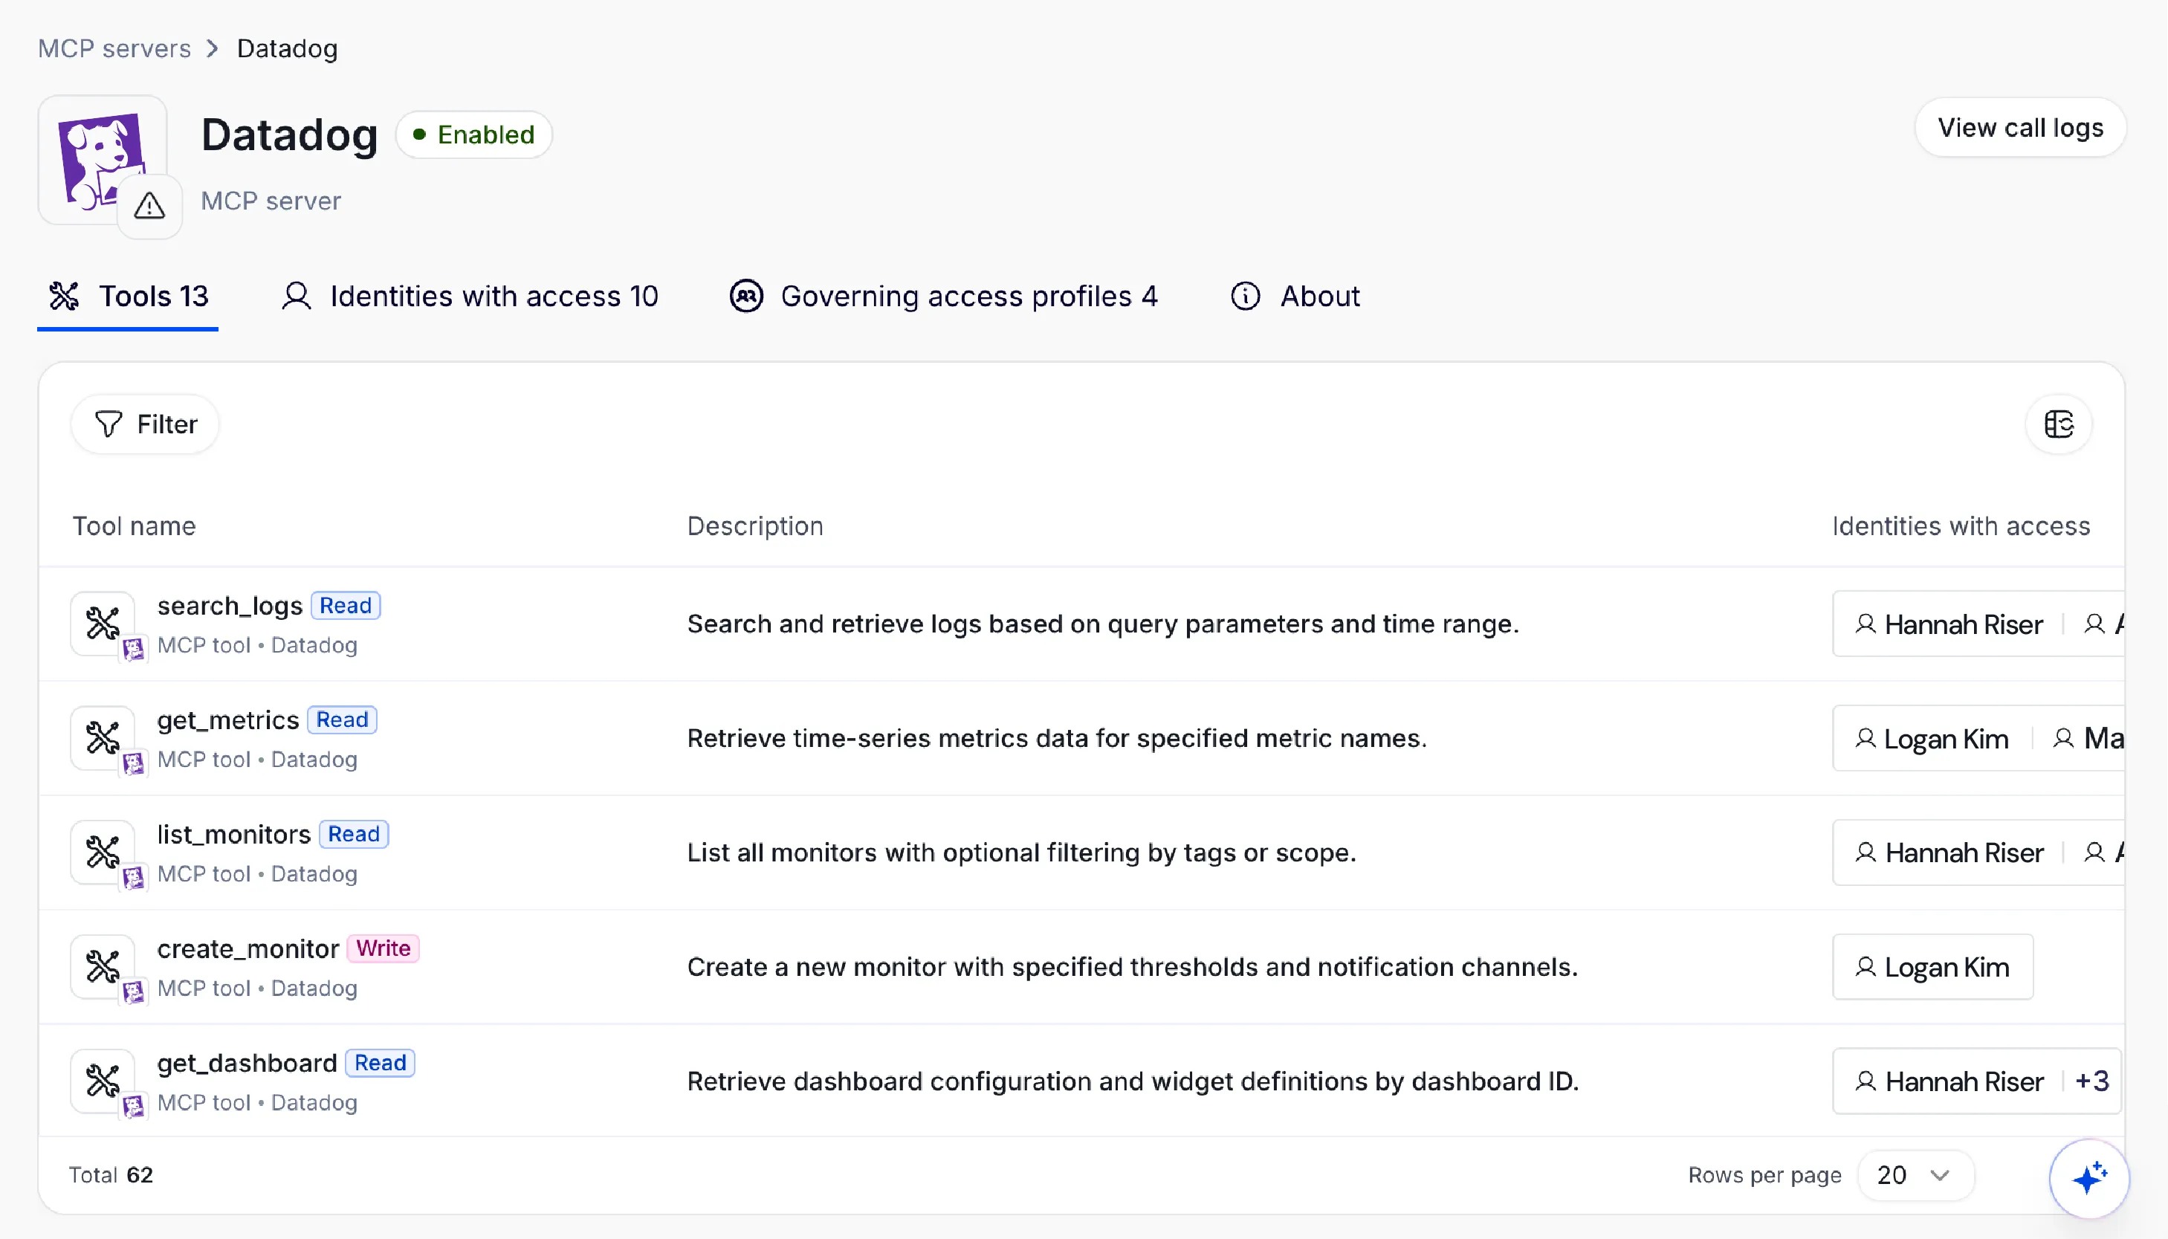Open Identities with access tab
Viewport: 2168px width, 1239px height.
pos(470,296)
